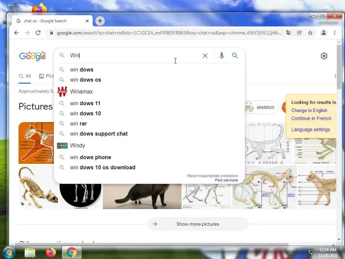Viewport: 345px width, 259px height.
Task: Go back to the previous page
Action: click(x=17, y=33)
